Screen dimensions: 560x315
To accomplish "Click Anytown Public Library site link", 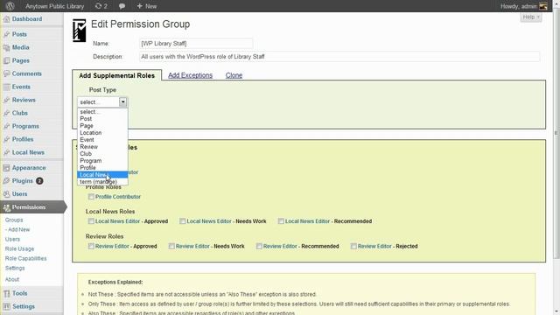I will (x=54, y=6).
